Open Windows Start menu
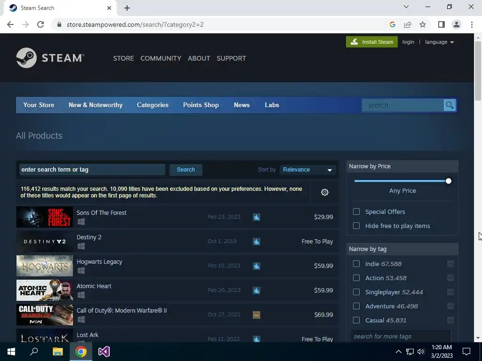Image resolution: width=482 pixels, height=361 pixels. (11, 352)
